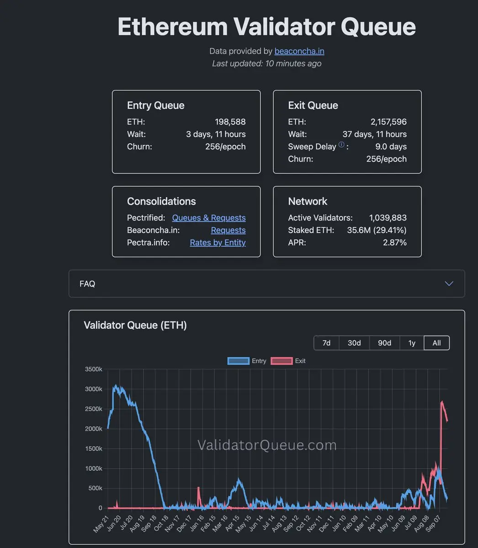Select the 30d time range

[354, 343]
